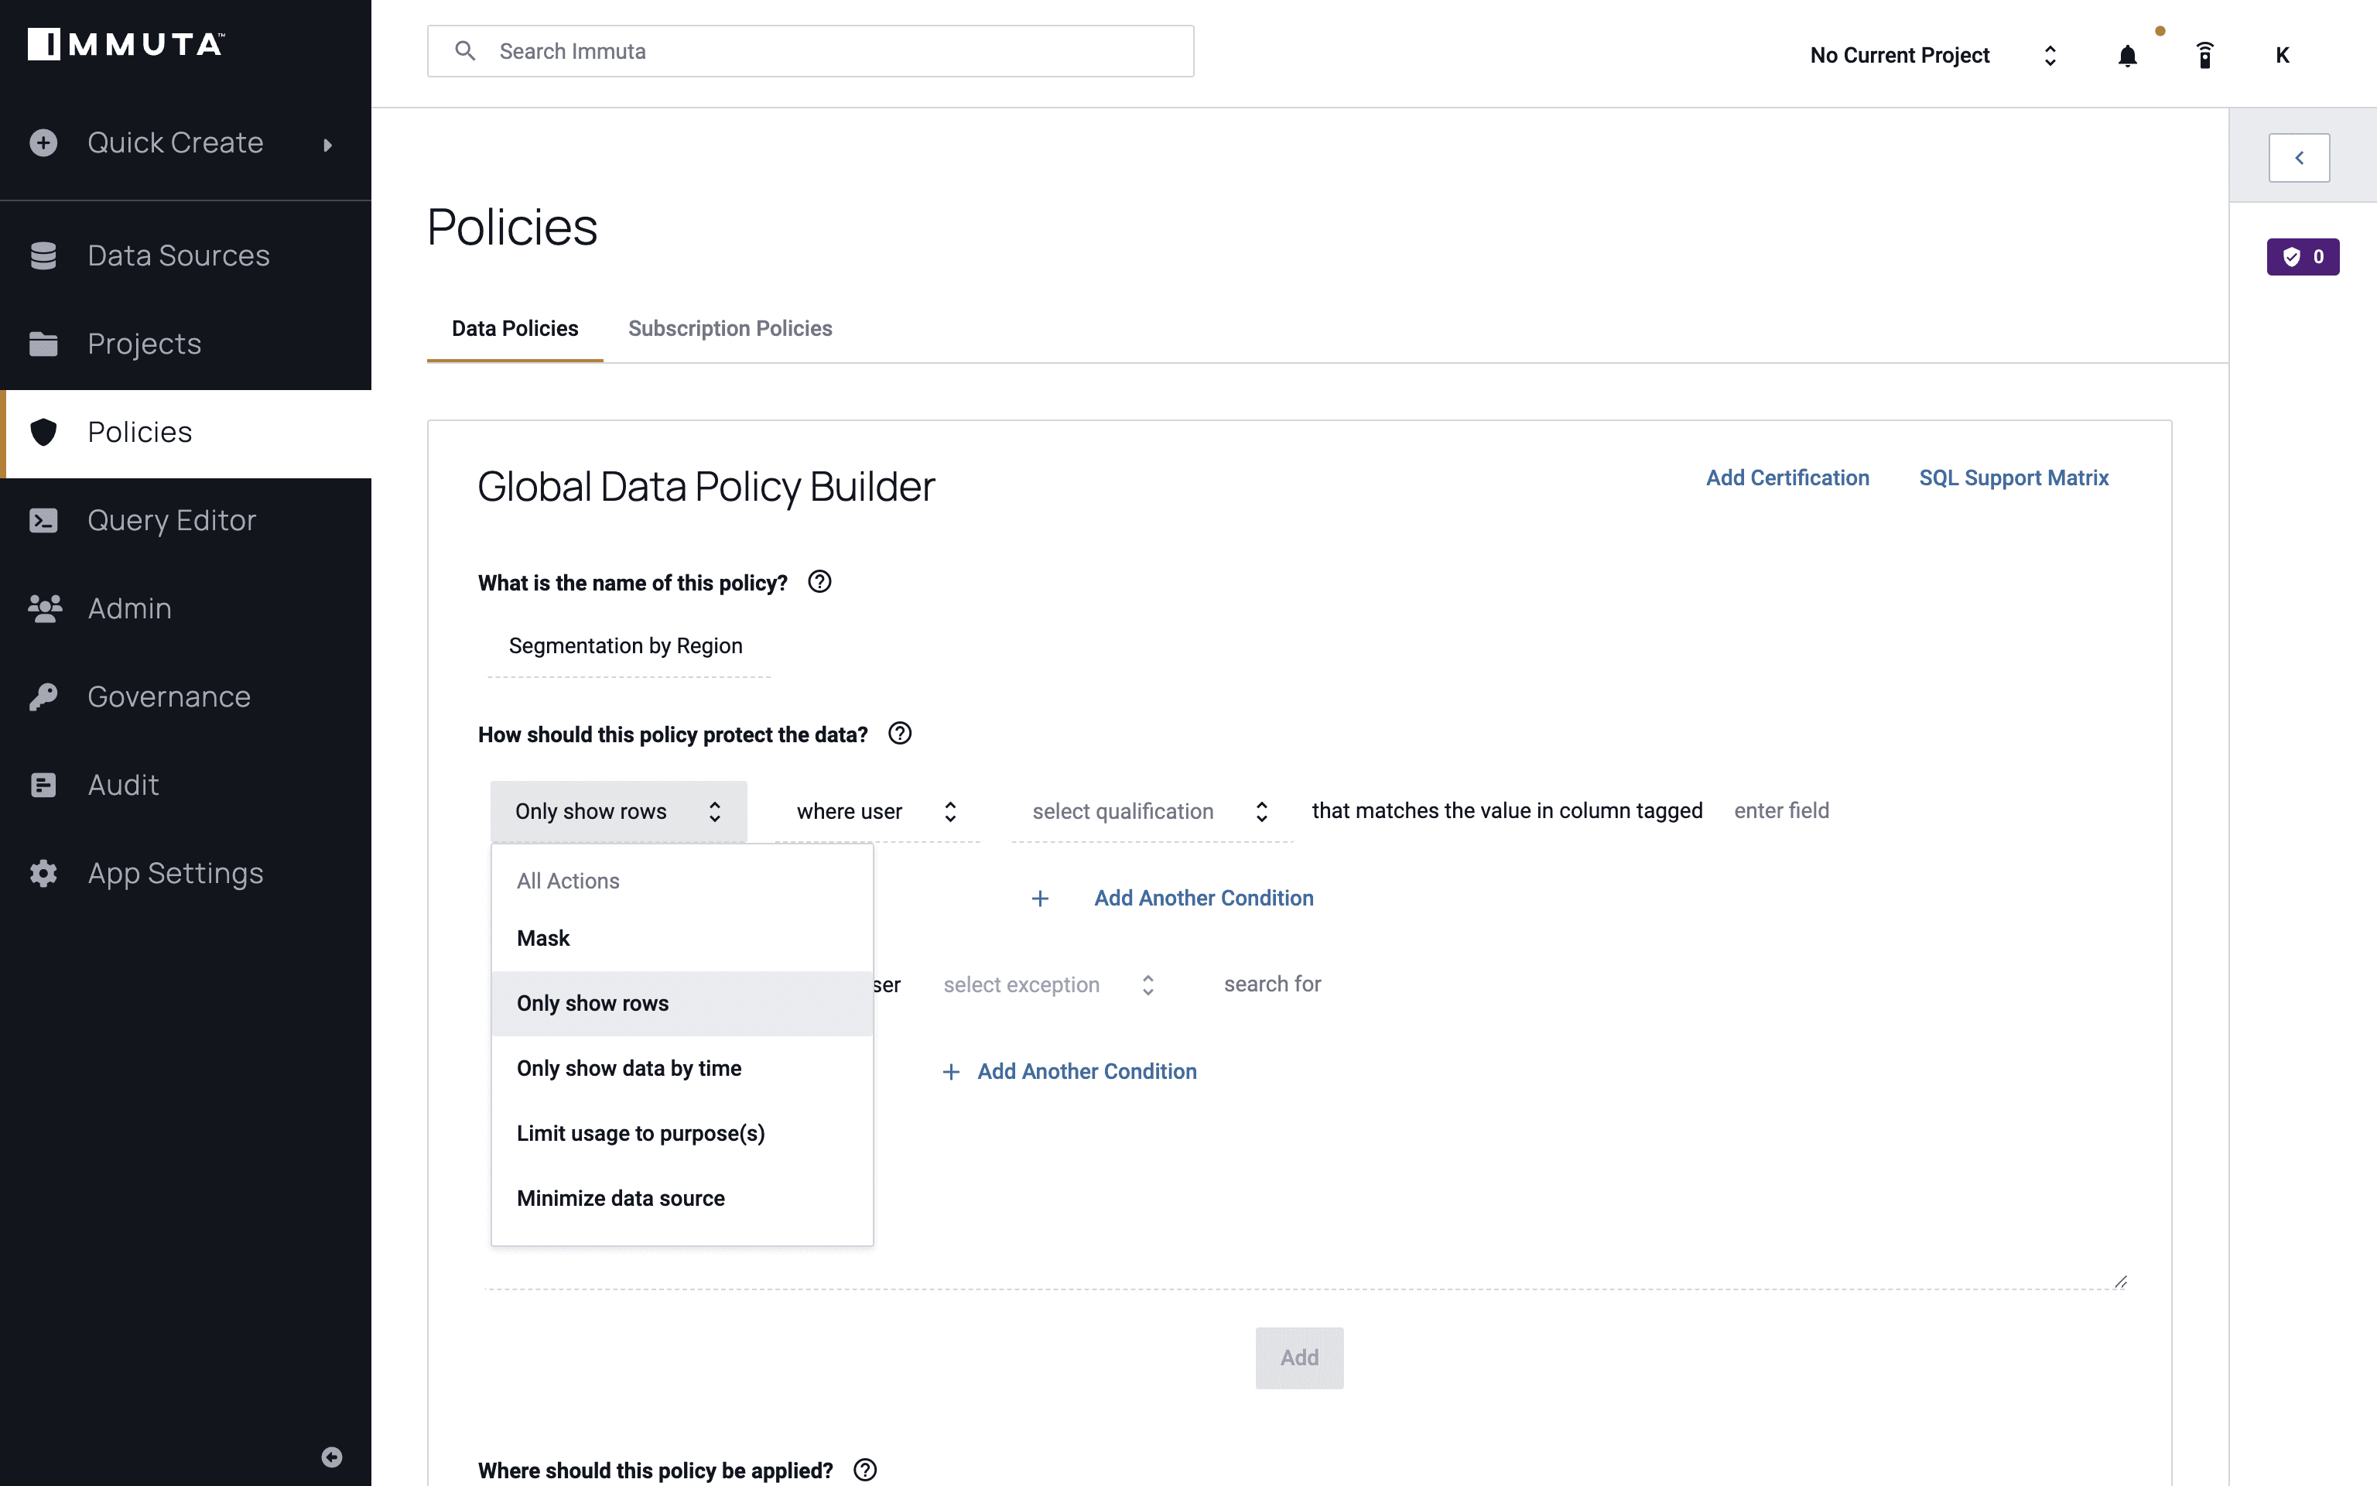Click Add Certification link
The height and width of the screenshot is (1486, 2377).
[x=1787, y=478]
